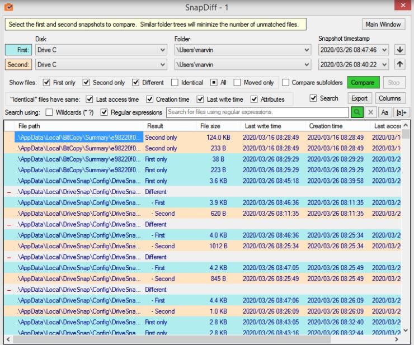Open the Columns button
414x345 pixels.
coord(390,98)
